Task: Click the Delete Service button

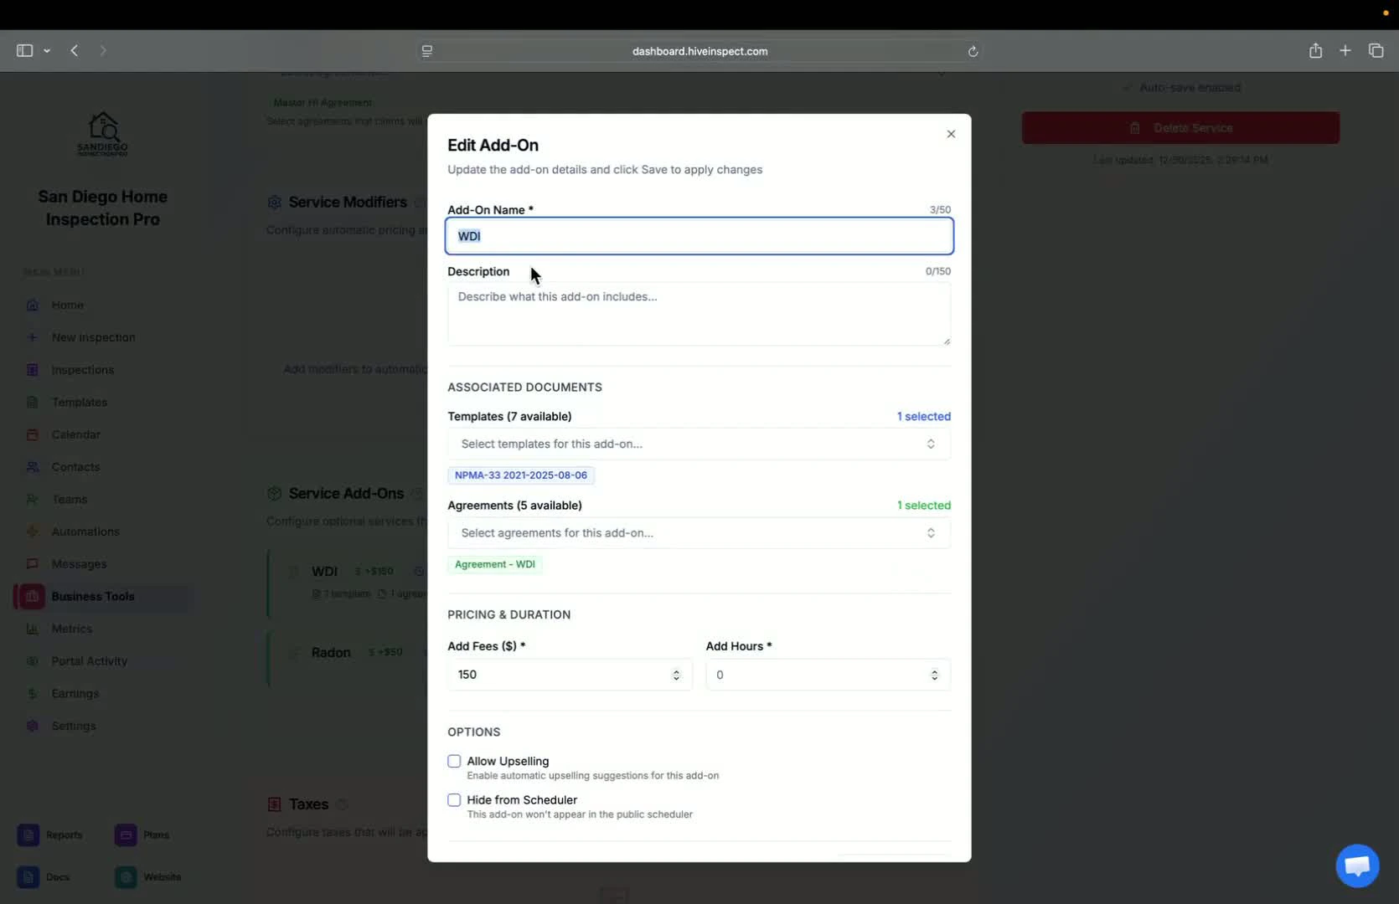Action: pyautogui.click(x=1181, y=127)
